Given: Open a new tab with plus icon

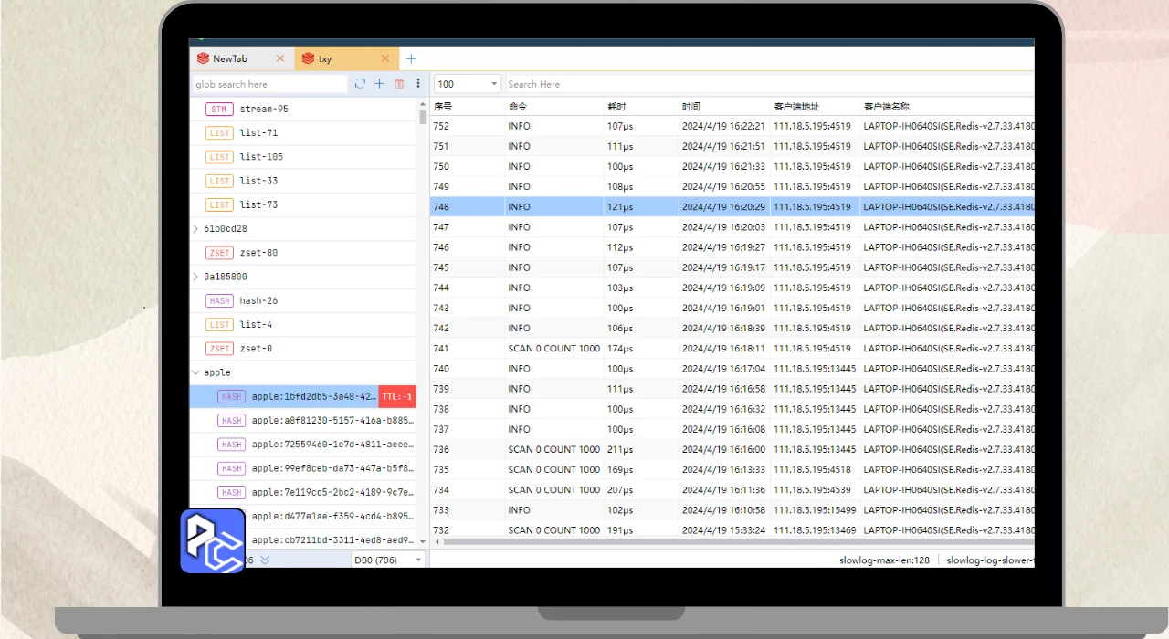Looking at the screenshot, I should pyautogui.click(x=411, y=58).
